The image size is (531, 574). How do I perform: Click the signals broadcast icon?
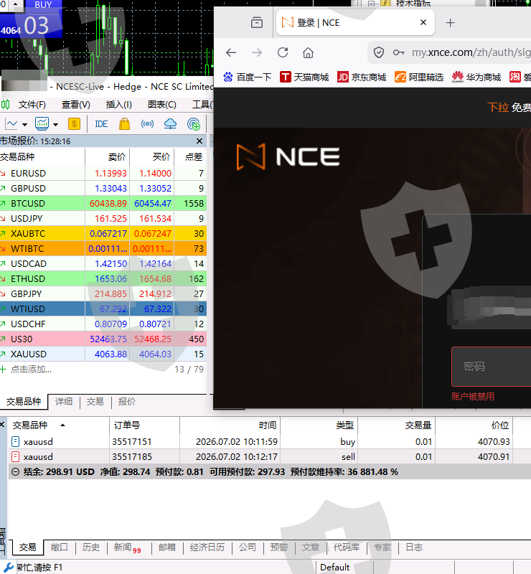tap(147, 124)
